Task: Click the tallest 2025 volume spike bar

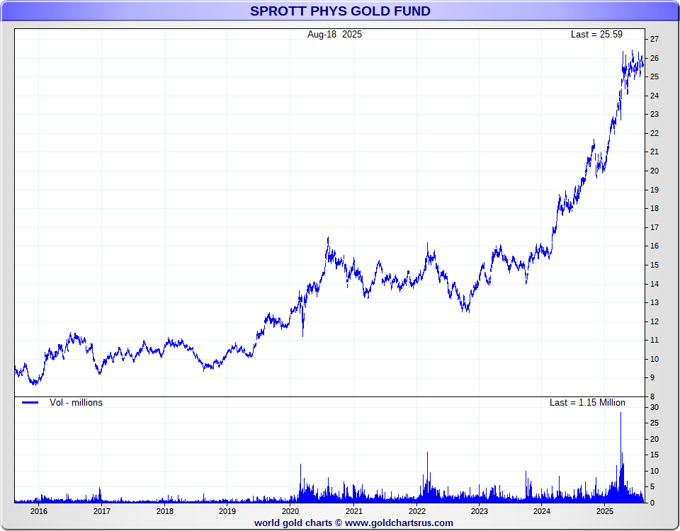Action: [620, 457]
